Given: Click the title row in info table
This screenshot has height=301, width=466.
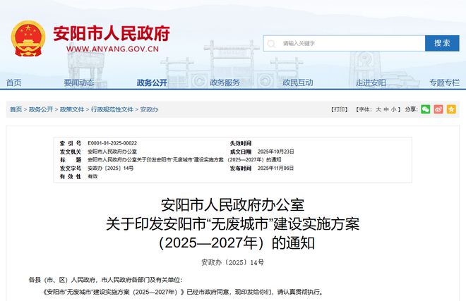Looking at the screenshot, I should pos(184,160).
